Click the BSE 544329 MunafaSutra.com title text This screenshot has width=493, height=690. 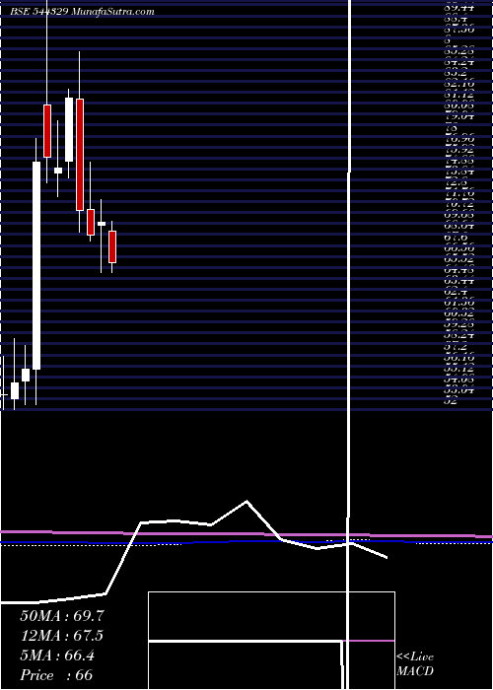coord(82,12)
